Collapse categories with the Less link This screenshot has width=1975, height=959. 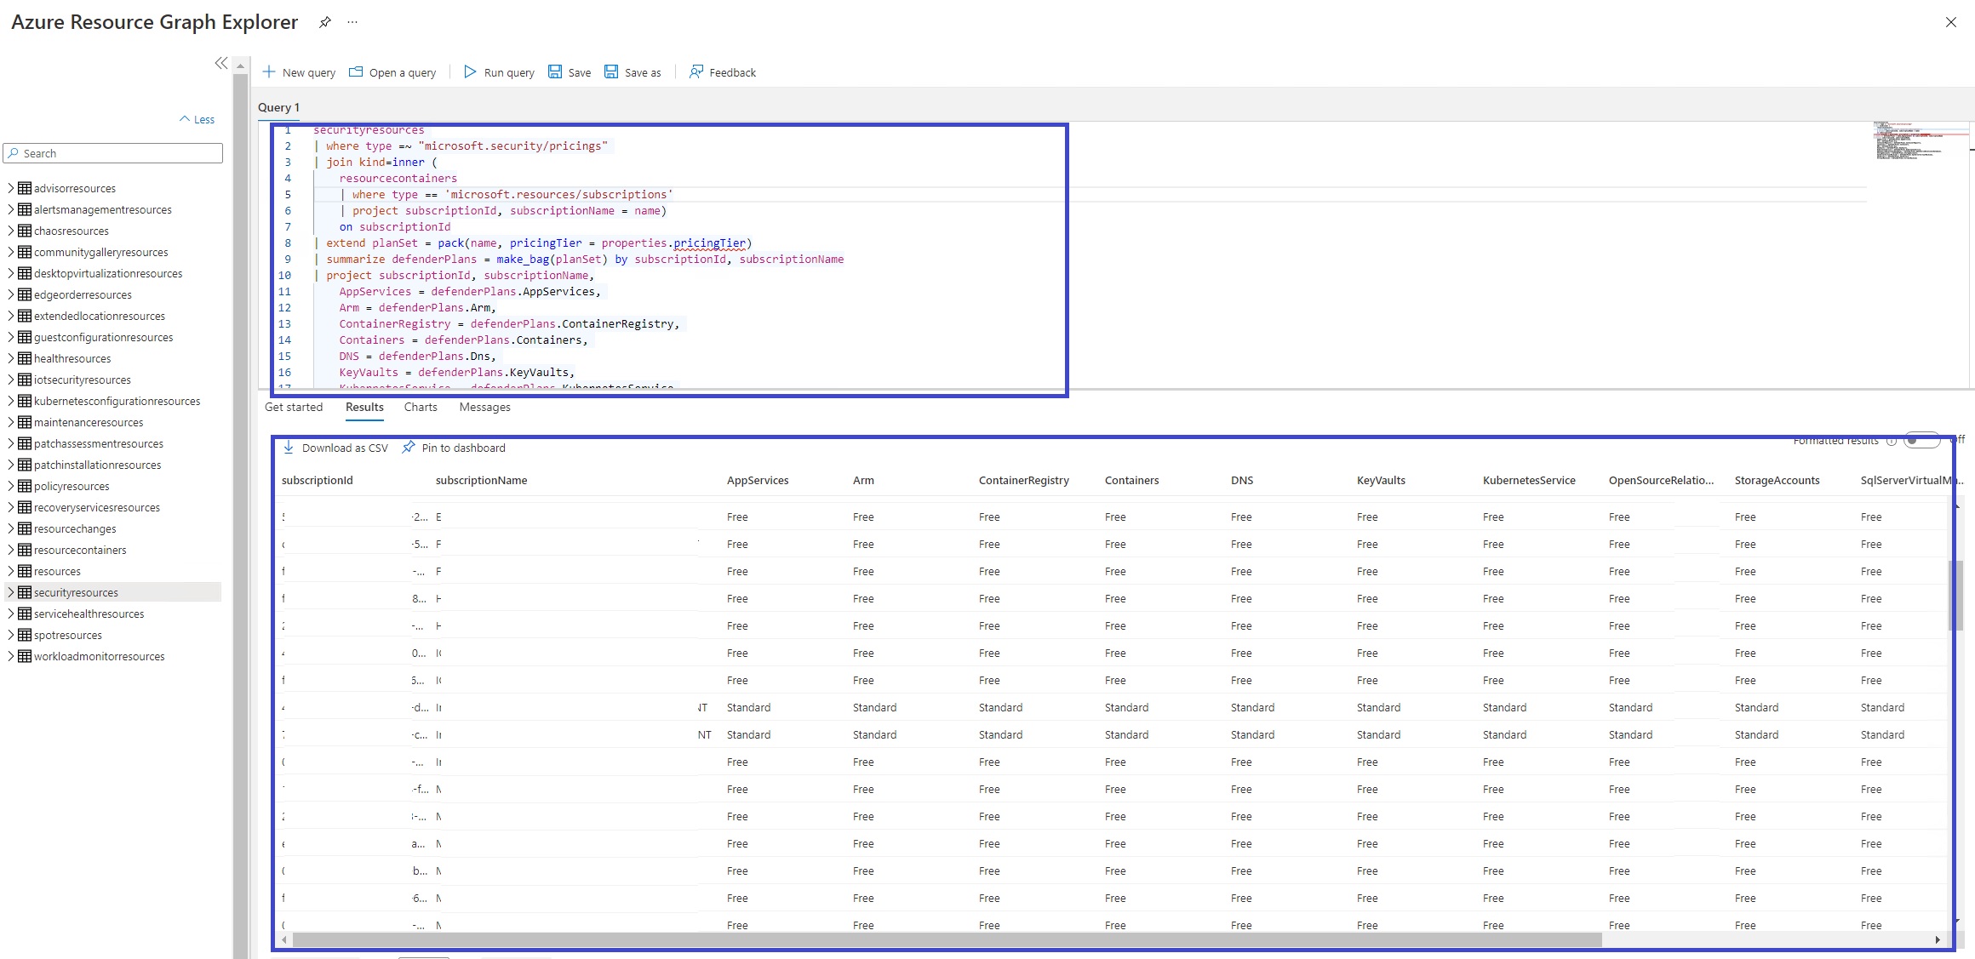(197, 120)
